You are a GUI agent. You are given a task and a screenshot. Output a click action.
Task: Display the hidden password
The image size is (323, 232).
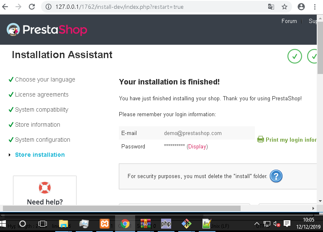click(197, 147)
